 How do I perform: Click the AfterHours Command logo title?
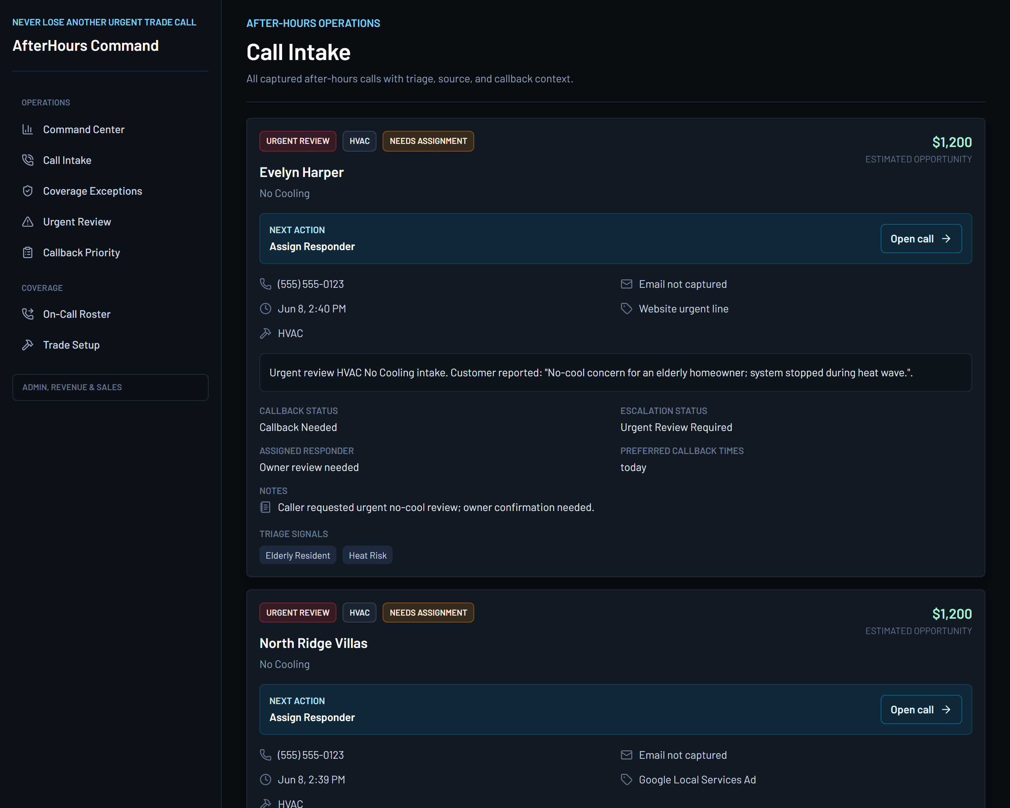pos(85,45)
